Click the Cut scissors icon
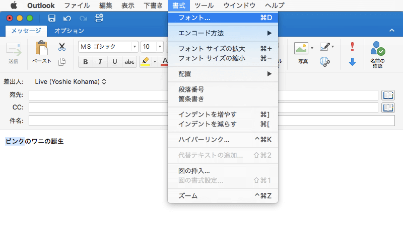Screen dimensions: 403x226 61,47
